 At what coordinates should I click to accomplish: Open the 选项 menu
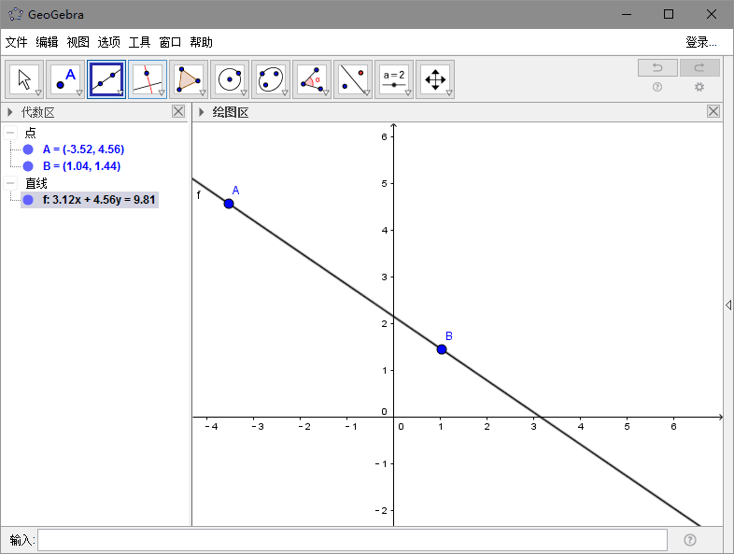(109, 42)
